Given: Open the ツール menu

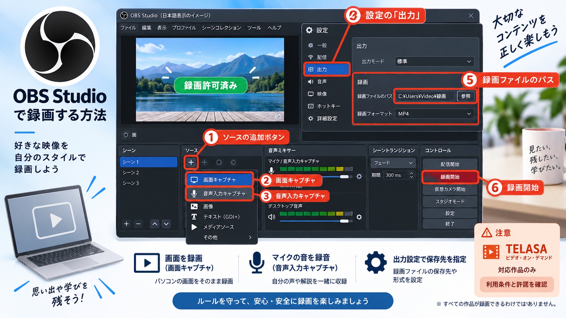Looking at the screenshot, I should [254, 28].
